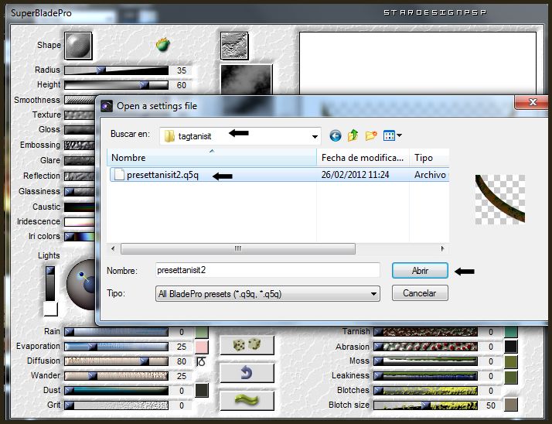Click the dice randomize button
Image resolution: width=552 pixels, height=424 pixels.
[247, 345]
